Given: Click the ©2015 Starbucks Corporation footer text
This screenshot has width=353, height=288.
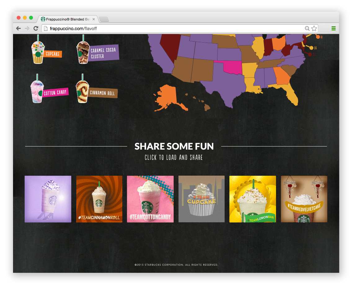Looking at the screenshot, I should 176,265.
